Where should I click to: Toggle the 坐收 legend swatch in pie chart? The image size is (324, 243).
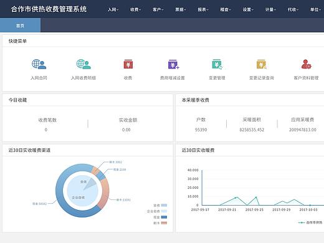coord(164,206)
